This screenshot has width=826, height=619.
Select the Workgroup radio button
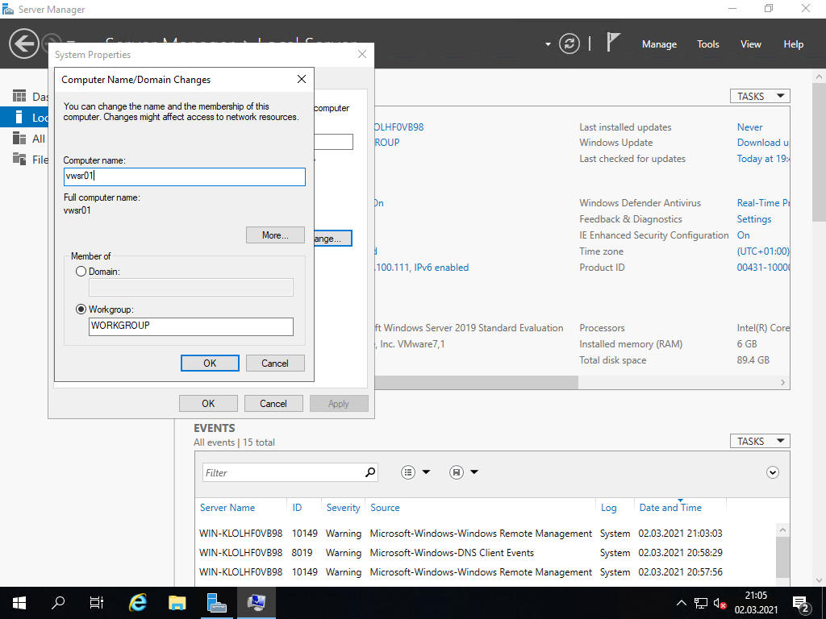click(81, 309)
